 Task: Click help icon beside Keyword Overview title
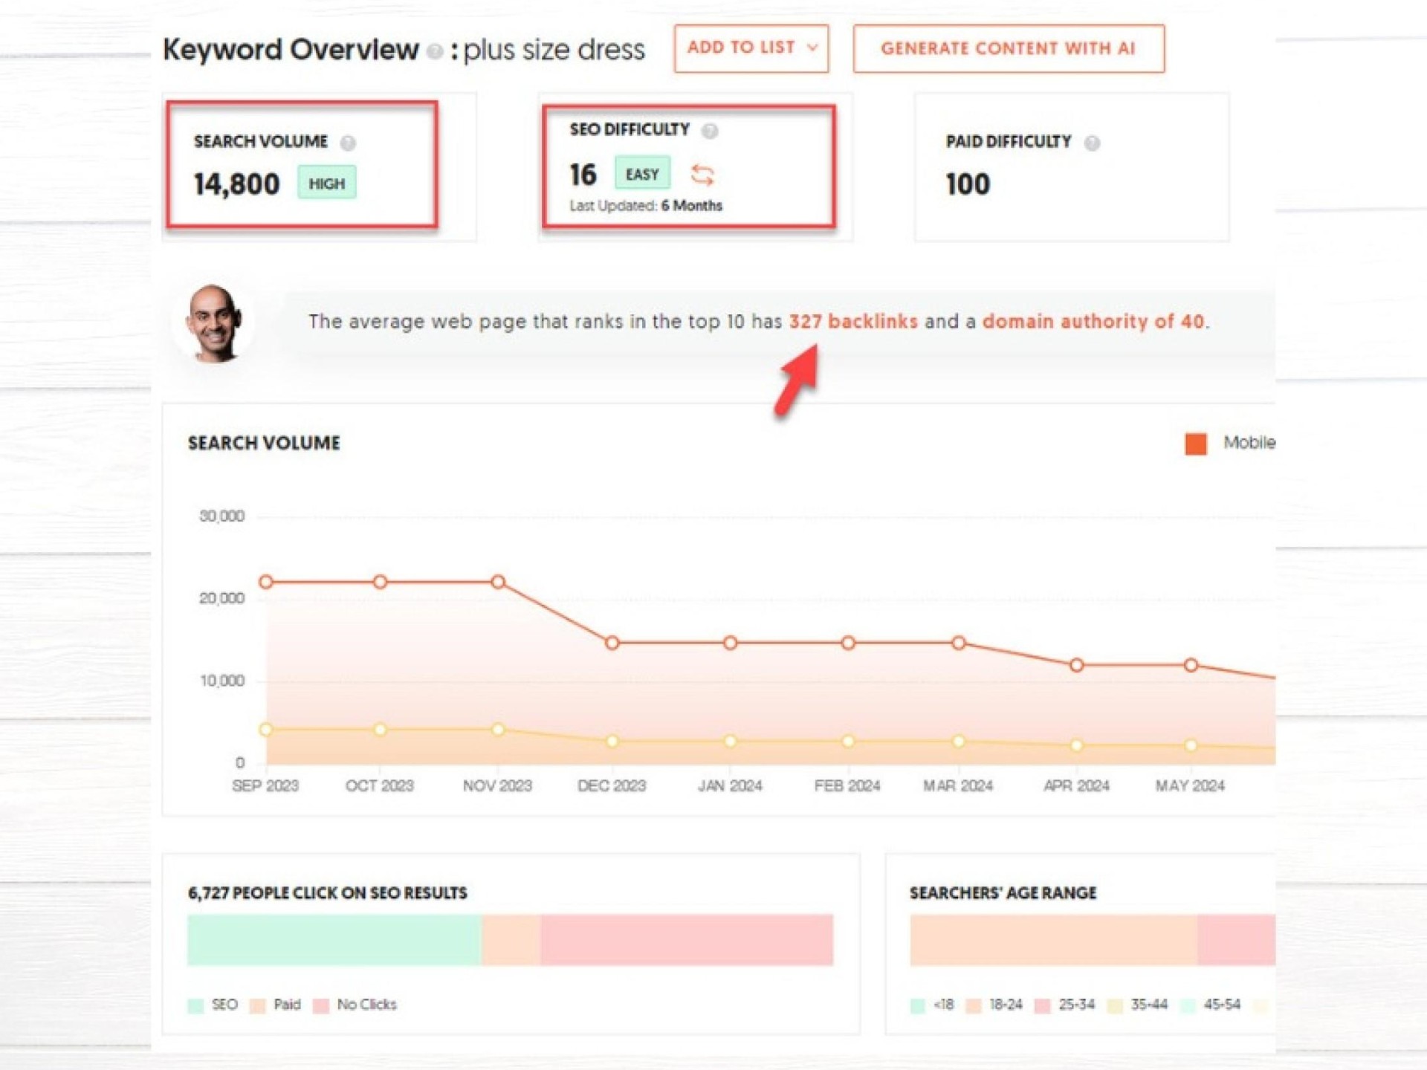(436, 51)
